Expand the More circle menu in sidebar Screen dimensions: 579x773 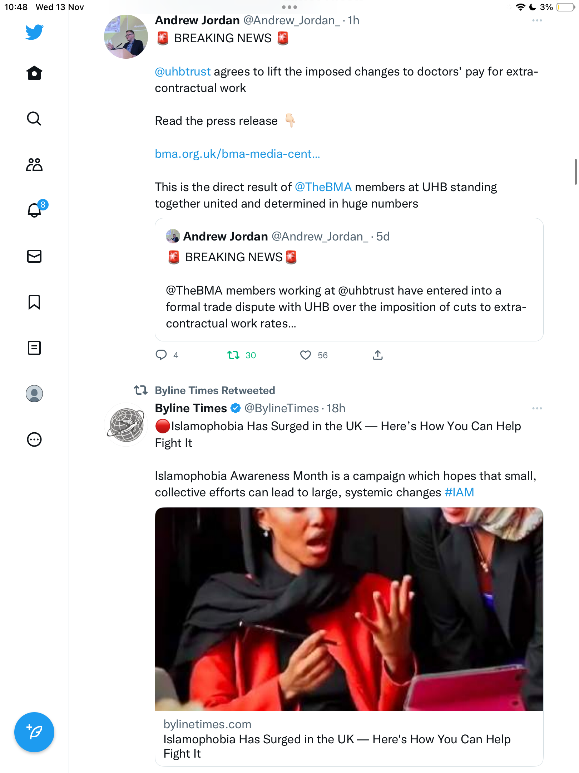pos(34,439)
